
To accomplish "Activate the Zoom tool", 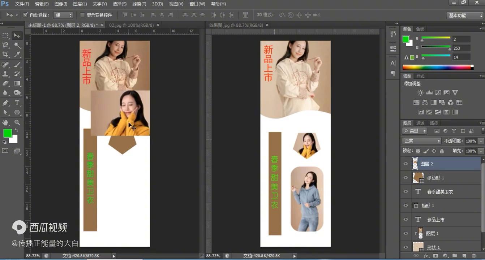I will point(17,123).
